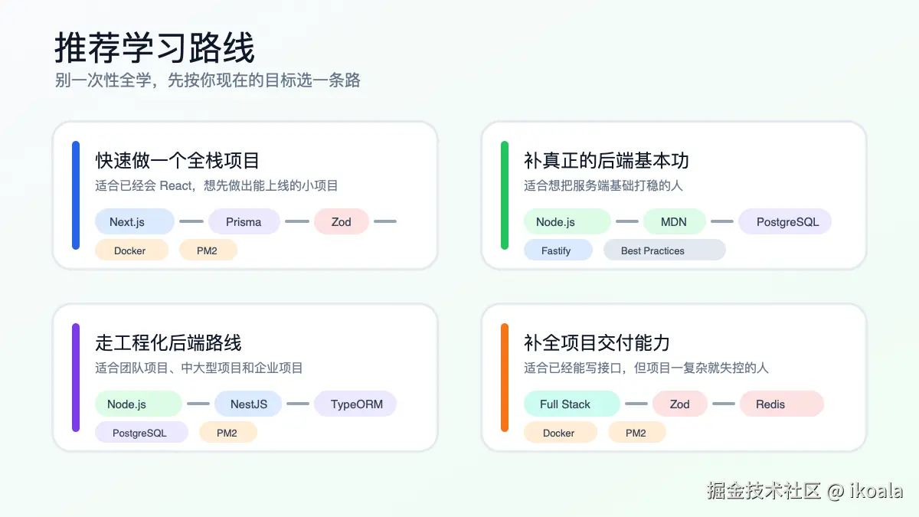Click the PostgreSQL pill next to MDN
Image resolution: width=919 pixels, height=517 pixels.
point(785,221)
